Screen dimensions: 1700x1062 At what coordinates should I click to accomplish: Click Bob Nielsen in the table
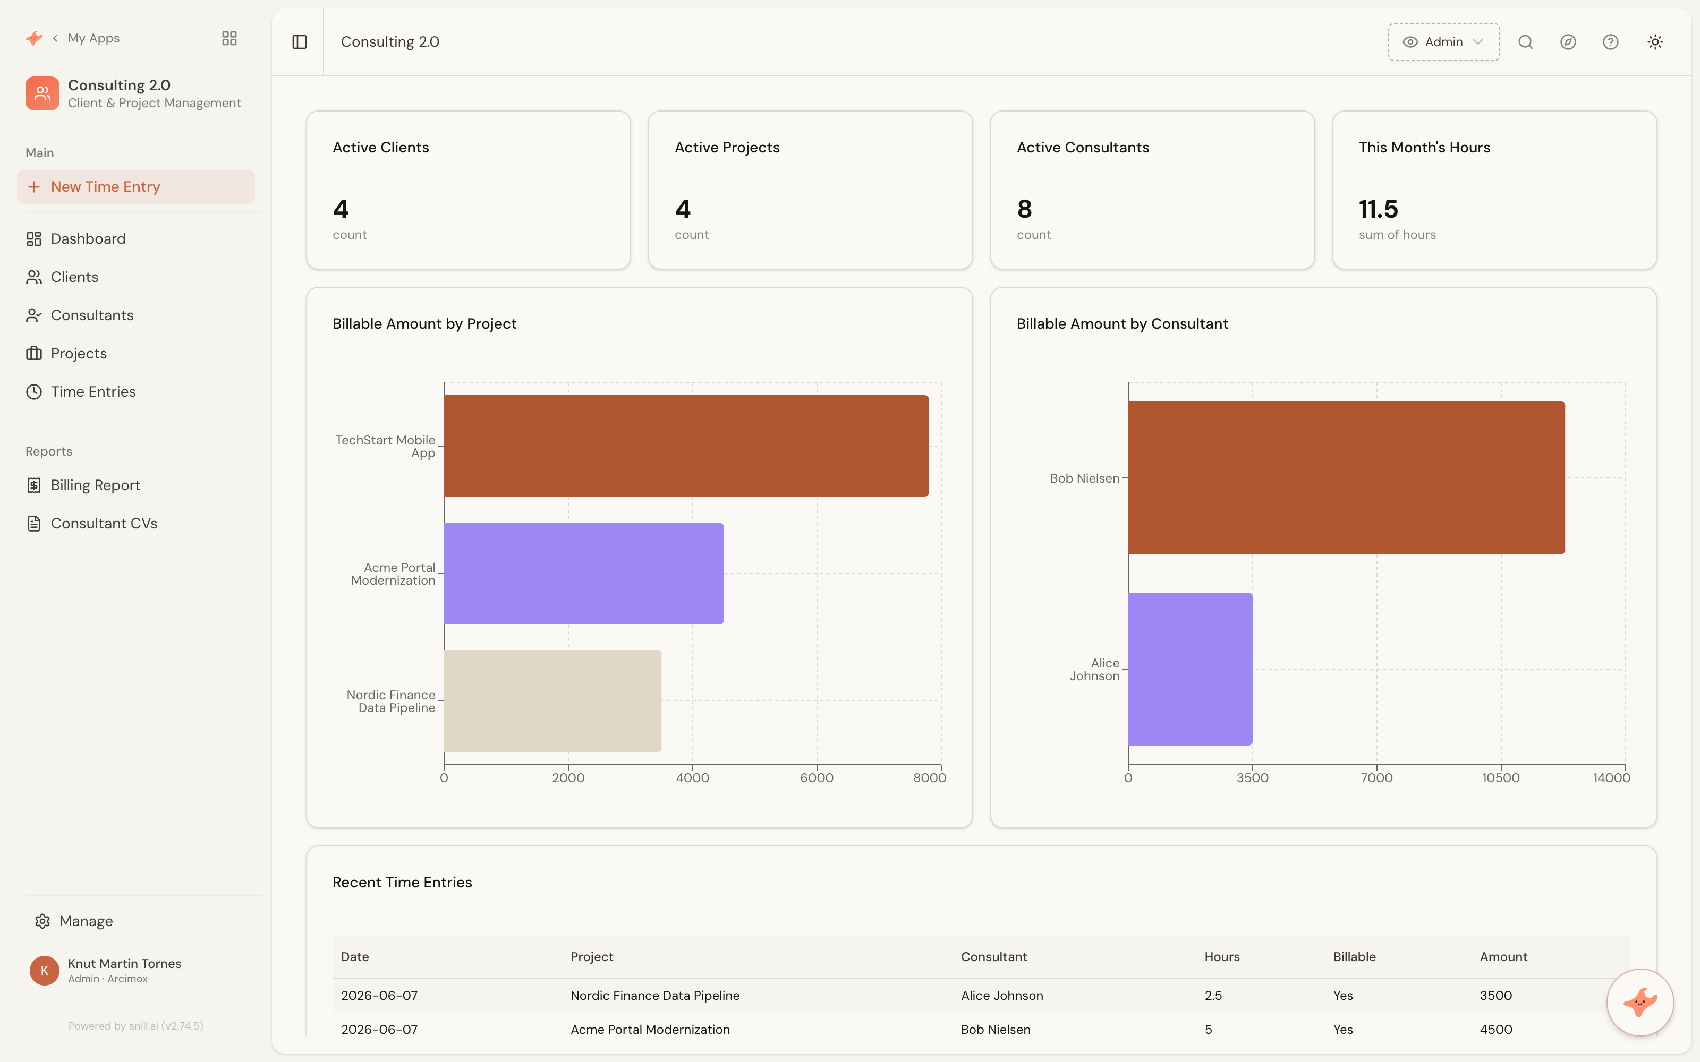click(996, 1029)
